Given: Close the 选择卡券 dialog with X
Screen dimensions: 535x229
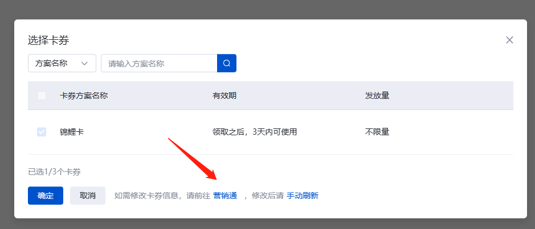Looking at the screenshot, I should [x=509, y=40].
